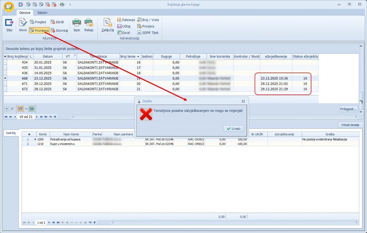This screenshot has width=367, height=233.
Task: Sort by the Datum column header
Action: tap(47, 56)
